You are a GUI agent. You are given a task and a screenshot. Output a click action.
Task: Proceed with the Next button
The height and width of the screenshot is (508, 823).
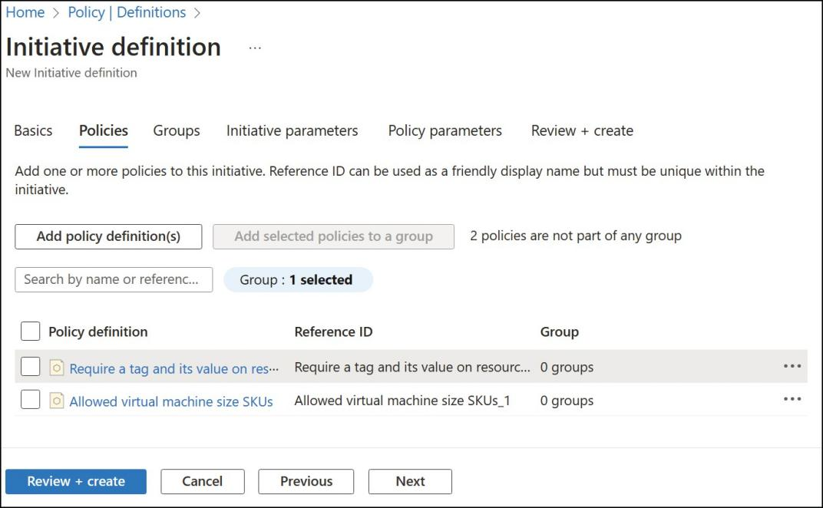click(x=410, y=481)
